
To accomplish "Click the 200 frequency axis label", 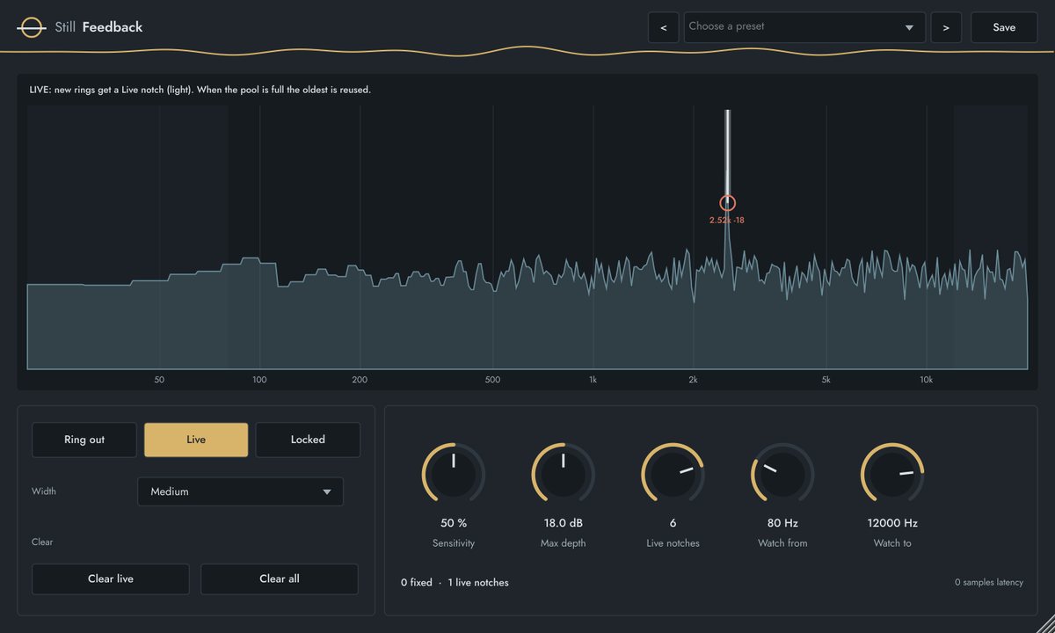I will pos(360,380).
